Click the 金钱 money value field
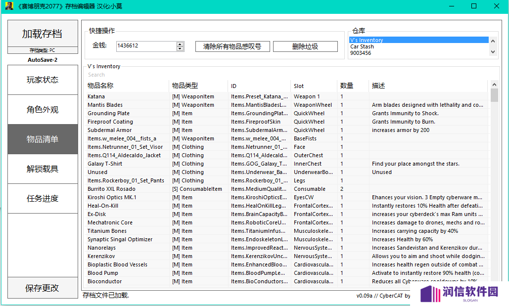Viewport: 509px width, 306px height. point(146,46)
